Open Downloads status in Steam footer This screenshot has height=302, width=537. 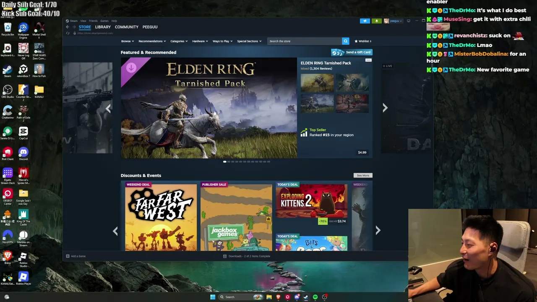coord(247,256)
